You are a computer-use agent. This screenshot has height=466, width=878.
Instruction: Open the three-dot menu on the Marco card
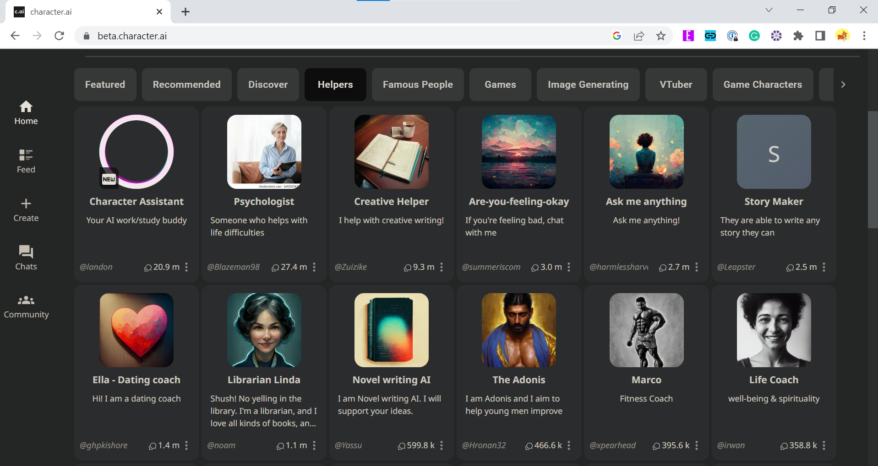(697, 445)
